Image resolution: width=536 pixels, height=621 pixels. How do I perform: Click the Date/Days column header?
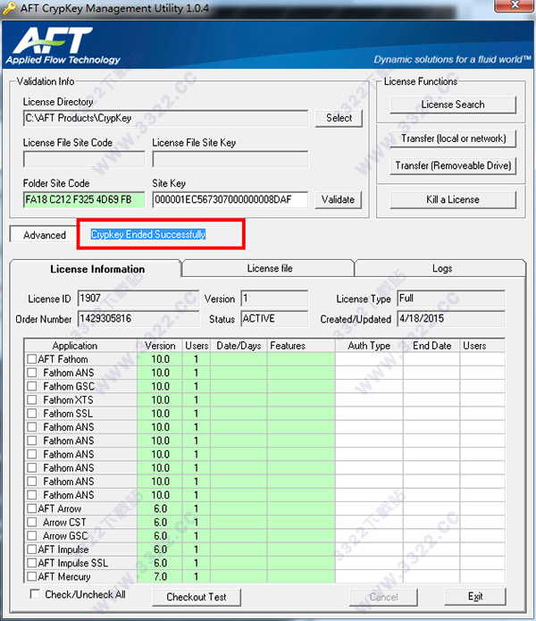click(239, 346)
